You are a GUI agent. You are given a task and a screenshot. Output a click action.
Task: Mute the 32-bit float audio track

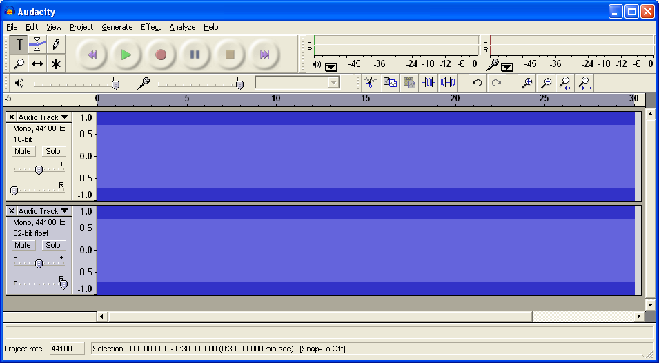(23, 245)
